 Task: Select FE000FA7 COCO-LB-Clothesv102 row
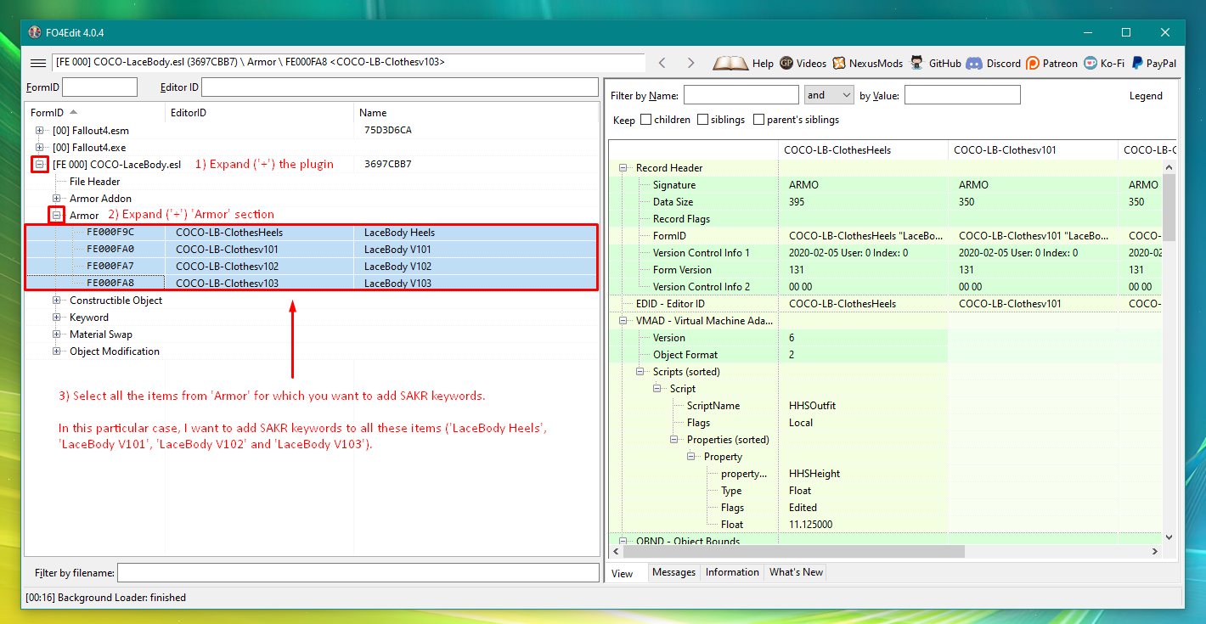(x=311, y=267)
